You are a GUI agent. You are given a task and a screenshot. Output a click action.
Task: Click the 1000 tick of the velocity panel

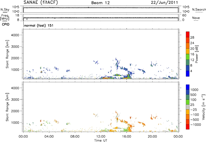(15, 123)
